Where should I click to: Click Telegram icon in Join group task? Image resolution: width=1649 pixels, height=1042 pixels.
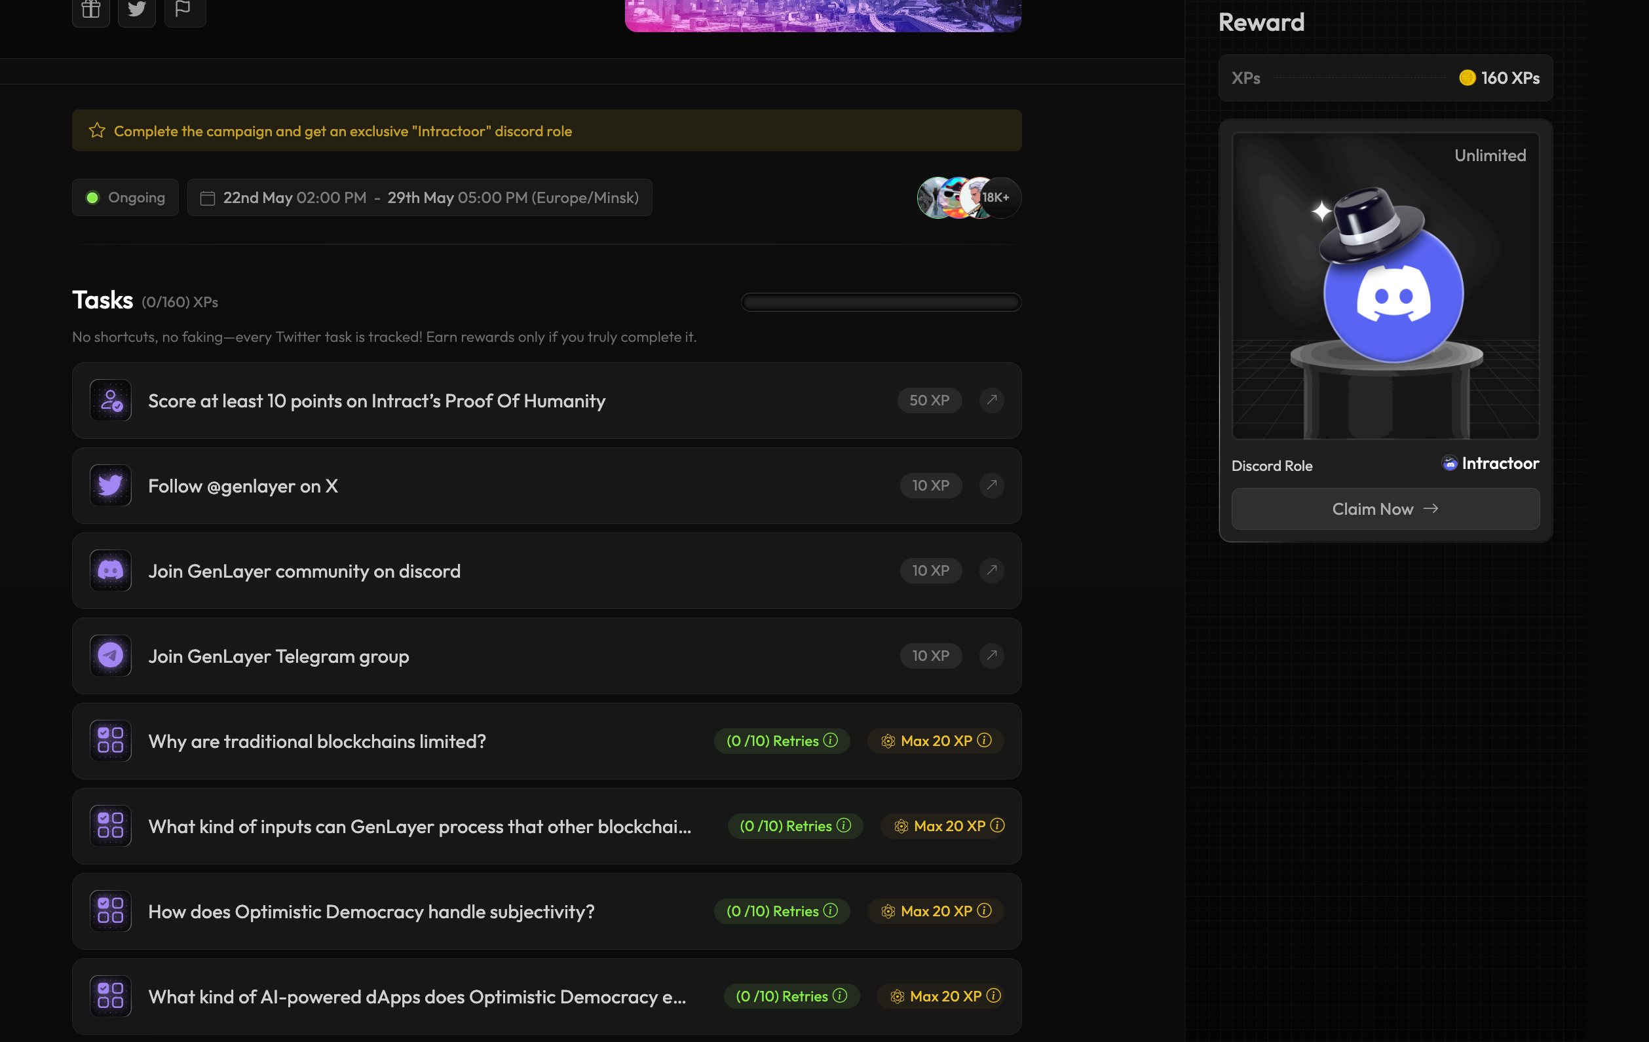pyautogui.click(x=110, y=655)
